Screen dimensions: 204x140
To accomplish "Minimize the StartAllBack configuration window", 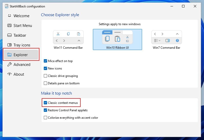I will [172, 6].
